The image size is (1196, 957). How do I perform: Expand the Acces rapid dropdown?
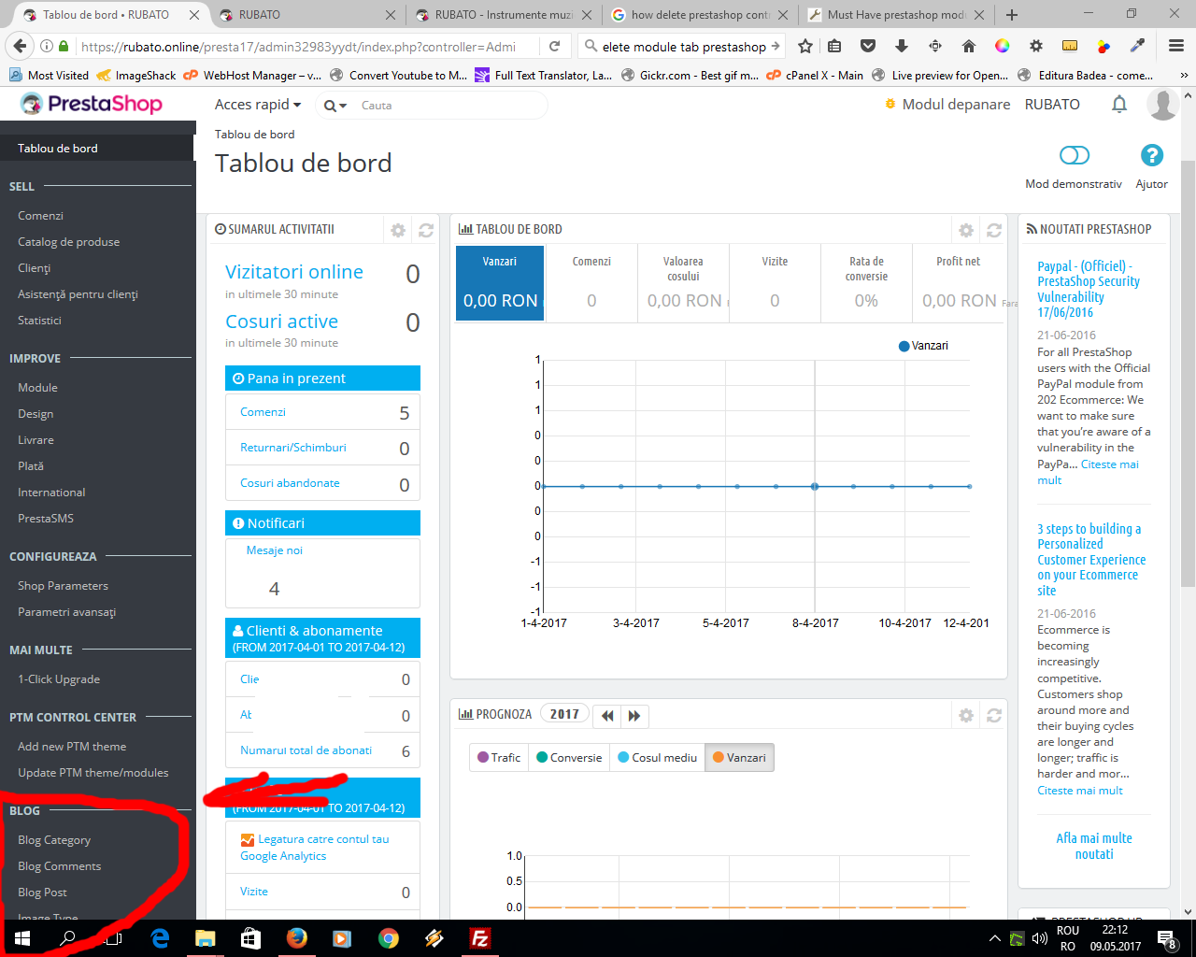(x=258, y=105)
